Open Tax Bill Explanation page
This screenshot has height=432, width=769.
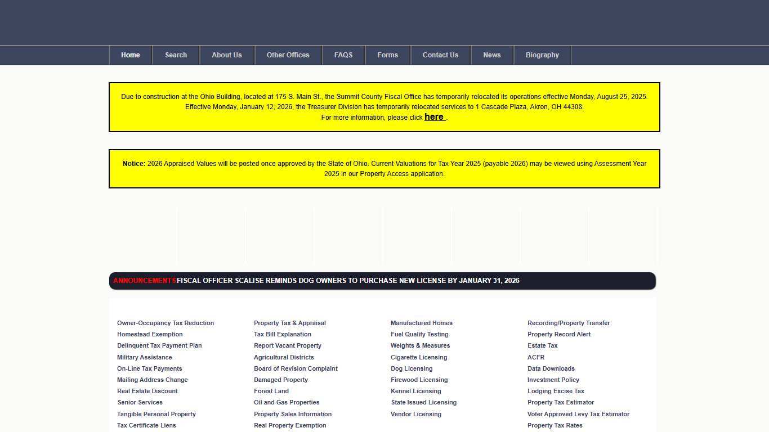pos(282,334)
